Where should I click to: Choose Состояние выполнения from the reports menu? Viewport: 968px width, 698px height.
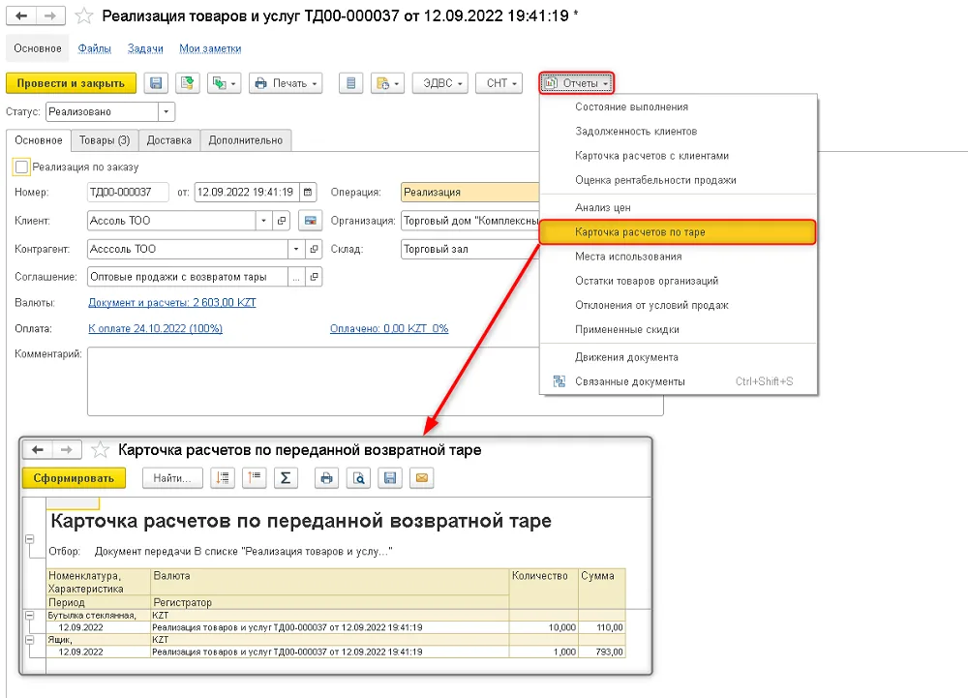(679, 106)
